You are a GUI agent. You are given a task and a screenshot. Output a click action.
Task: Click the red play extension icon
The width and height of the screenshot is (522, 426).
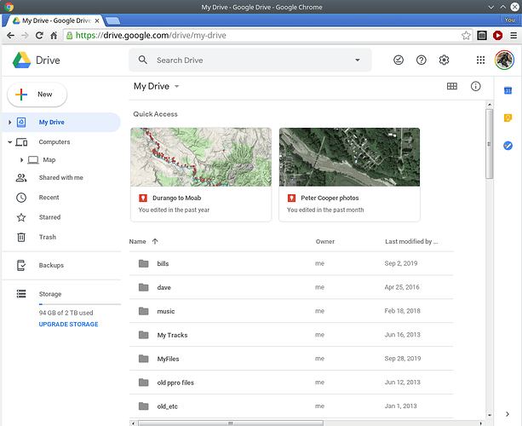[497, 35]
